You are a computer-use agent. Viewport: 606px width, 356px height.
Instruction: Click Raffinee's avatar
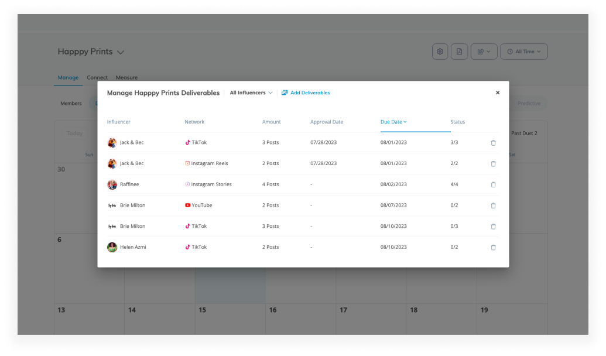pos(112,184)
